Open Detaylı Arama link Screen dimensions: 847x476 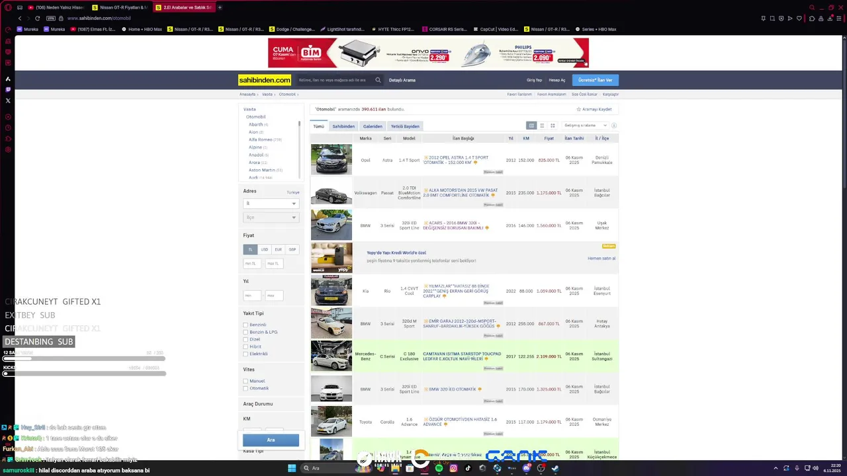tap(402, 80)
